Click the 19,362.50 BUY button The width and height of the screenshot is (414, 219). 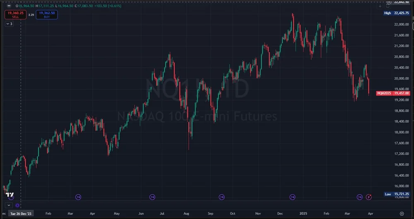point(47,15)
